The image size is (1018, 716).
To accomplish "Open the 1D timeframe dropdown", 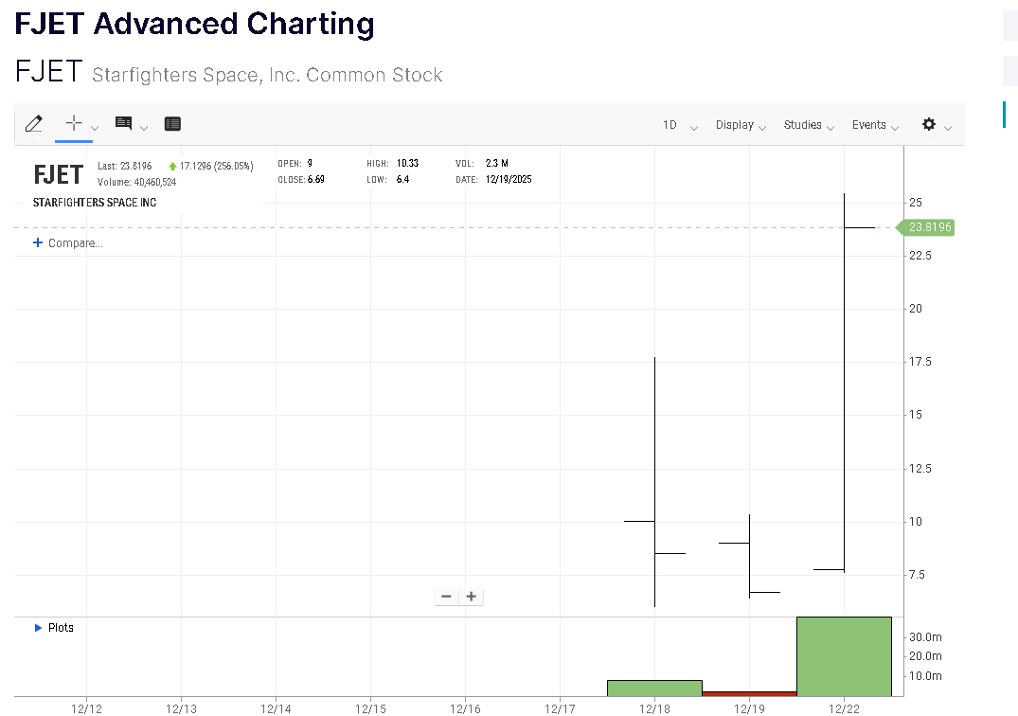I will 680,125.
